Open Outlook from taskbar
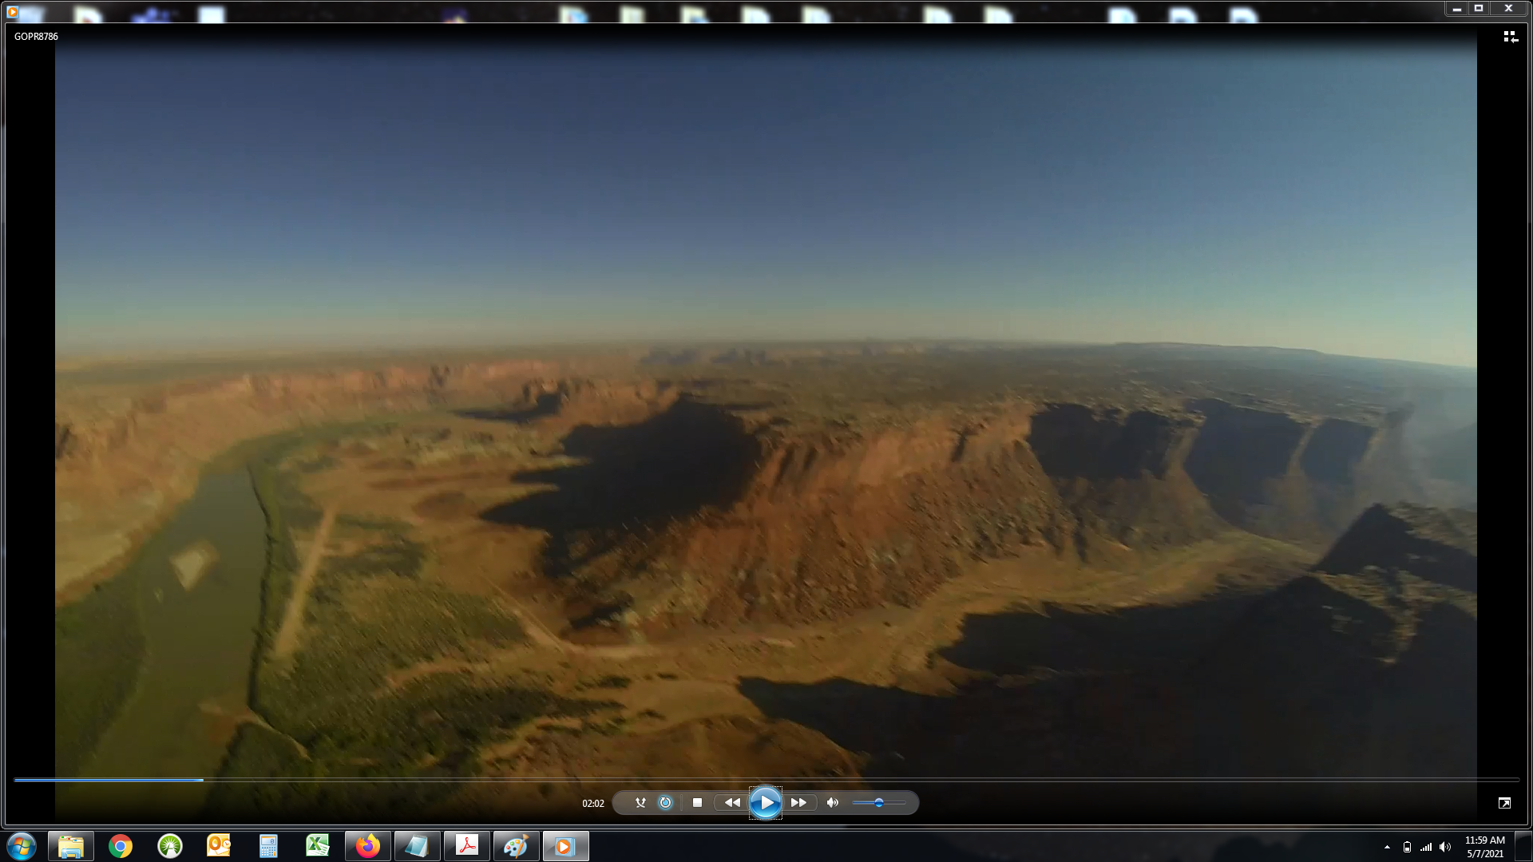The height and width of the screenshot is (862, 1533). pos(219,846)
